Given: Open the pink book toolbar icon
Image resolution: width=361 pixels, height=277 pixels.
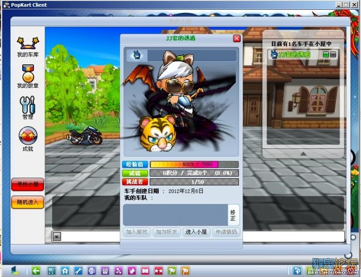Looking at the screenshot, I should (145, 271).
